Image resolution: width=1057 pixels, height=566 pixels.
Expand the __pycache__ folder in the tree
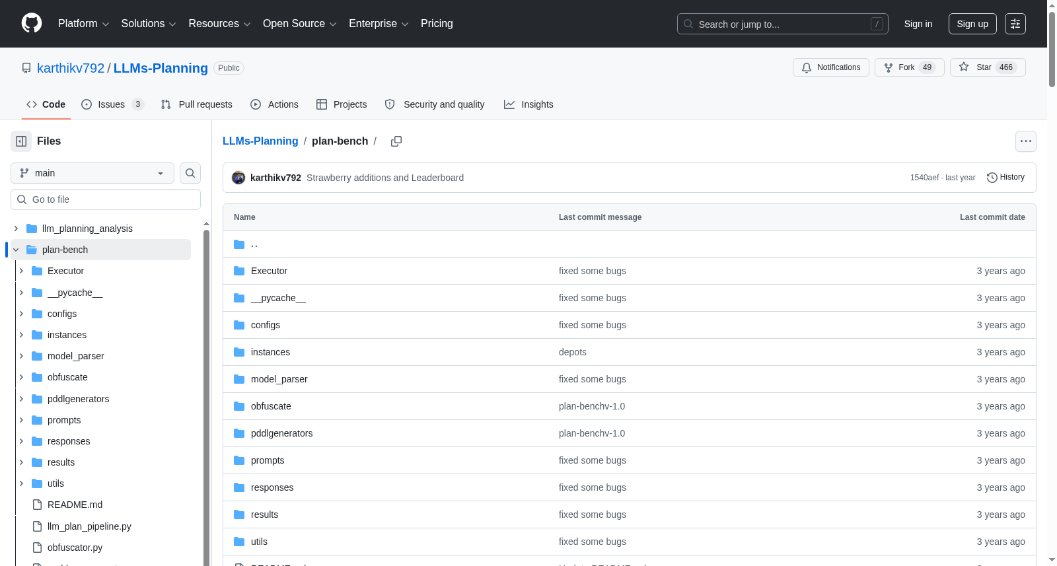point(21,293)
